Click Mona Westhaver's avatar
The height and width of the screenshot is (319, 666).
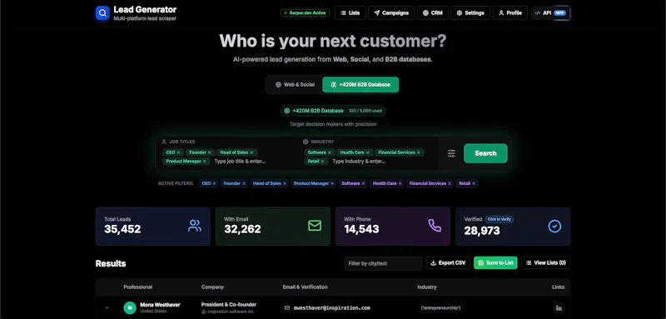[x=130, y=307]
